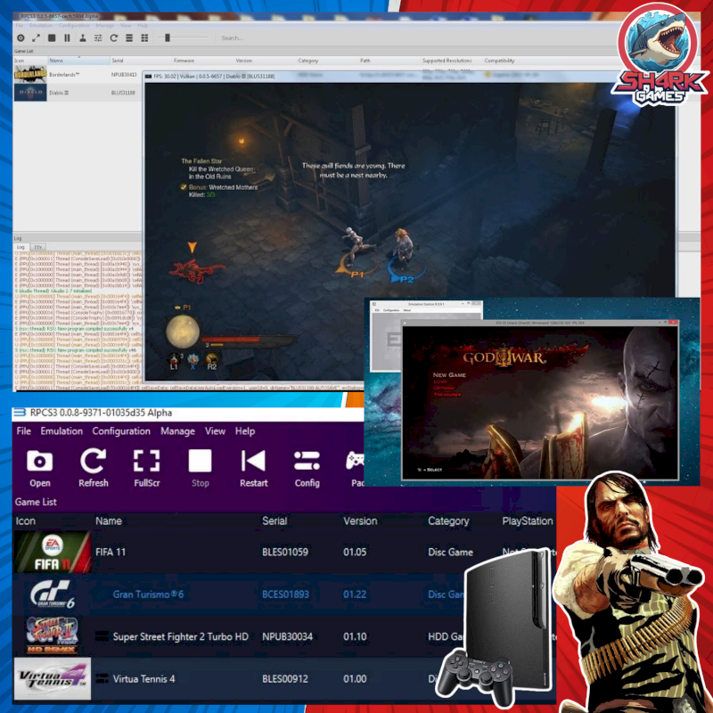The image size is (713, 713).
Task: Click the PlayStation column header in purple RPCS3 list
Action: coord(528,521)
